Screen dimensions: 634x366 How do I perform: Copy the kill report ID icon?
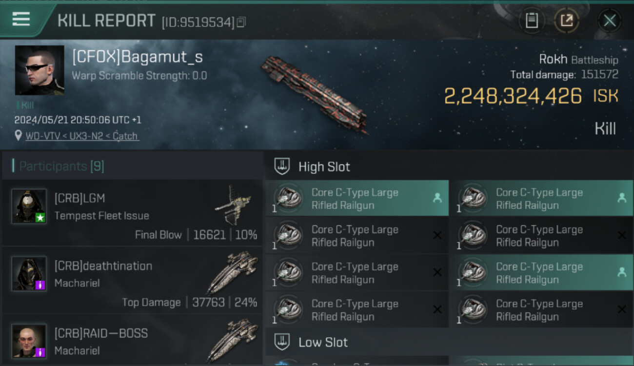[x=241, y=22]
